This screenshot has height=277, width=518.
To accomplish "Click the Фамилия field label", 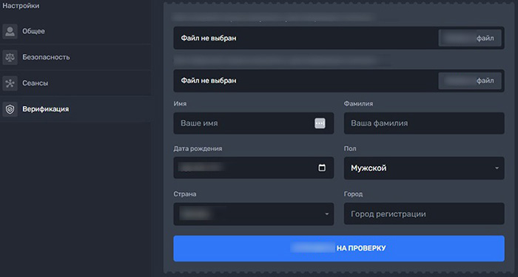I will coord(358,103).
